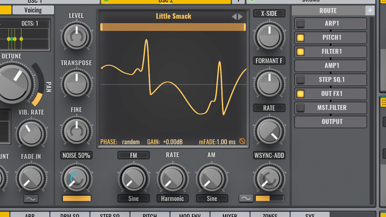
Task: Select the FILTER1 route module
Action: 331,52
